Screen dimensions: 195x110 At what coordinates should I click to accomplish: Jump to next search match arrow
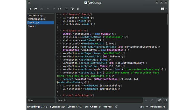tap(146, 100)
